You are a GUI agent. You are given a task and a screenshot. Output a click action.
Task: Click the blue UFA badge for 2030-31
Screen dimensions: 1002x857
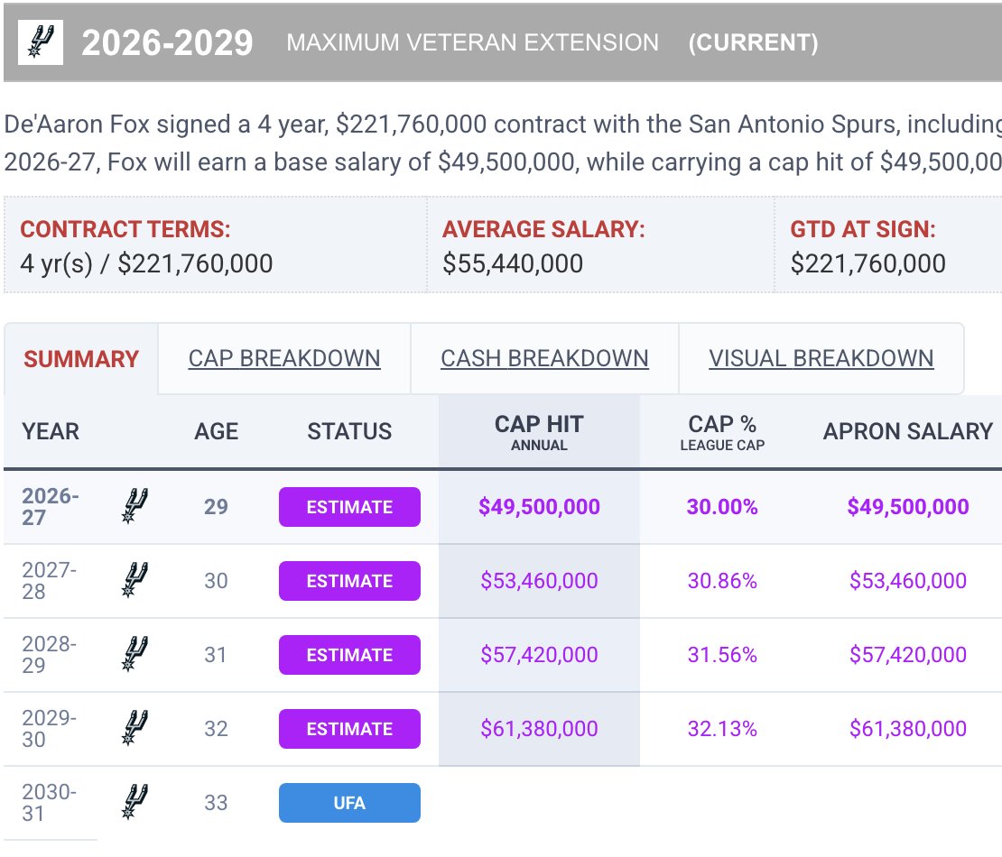click(x=349, y=803)
